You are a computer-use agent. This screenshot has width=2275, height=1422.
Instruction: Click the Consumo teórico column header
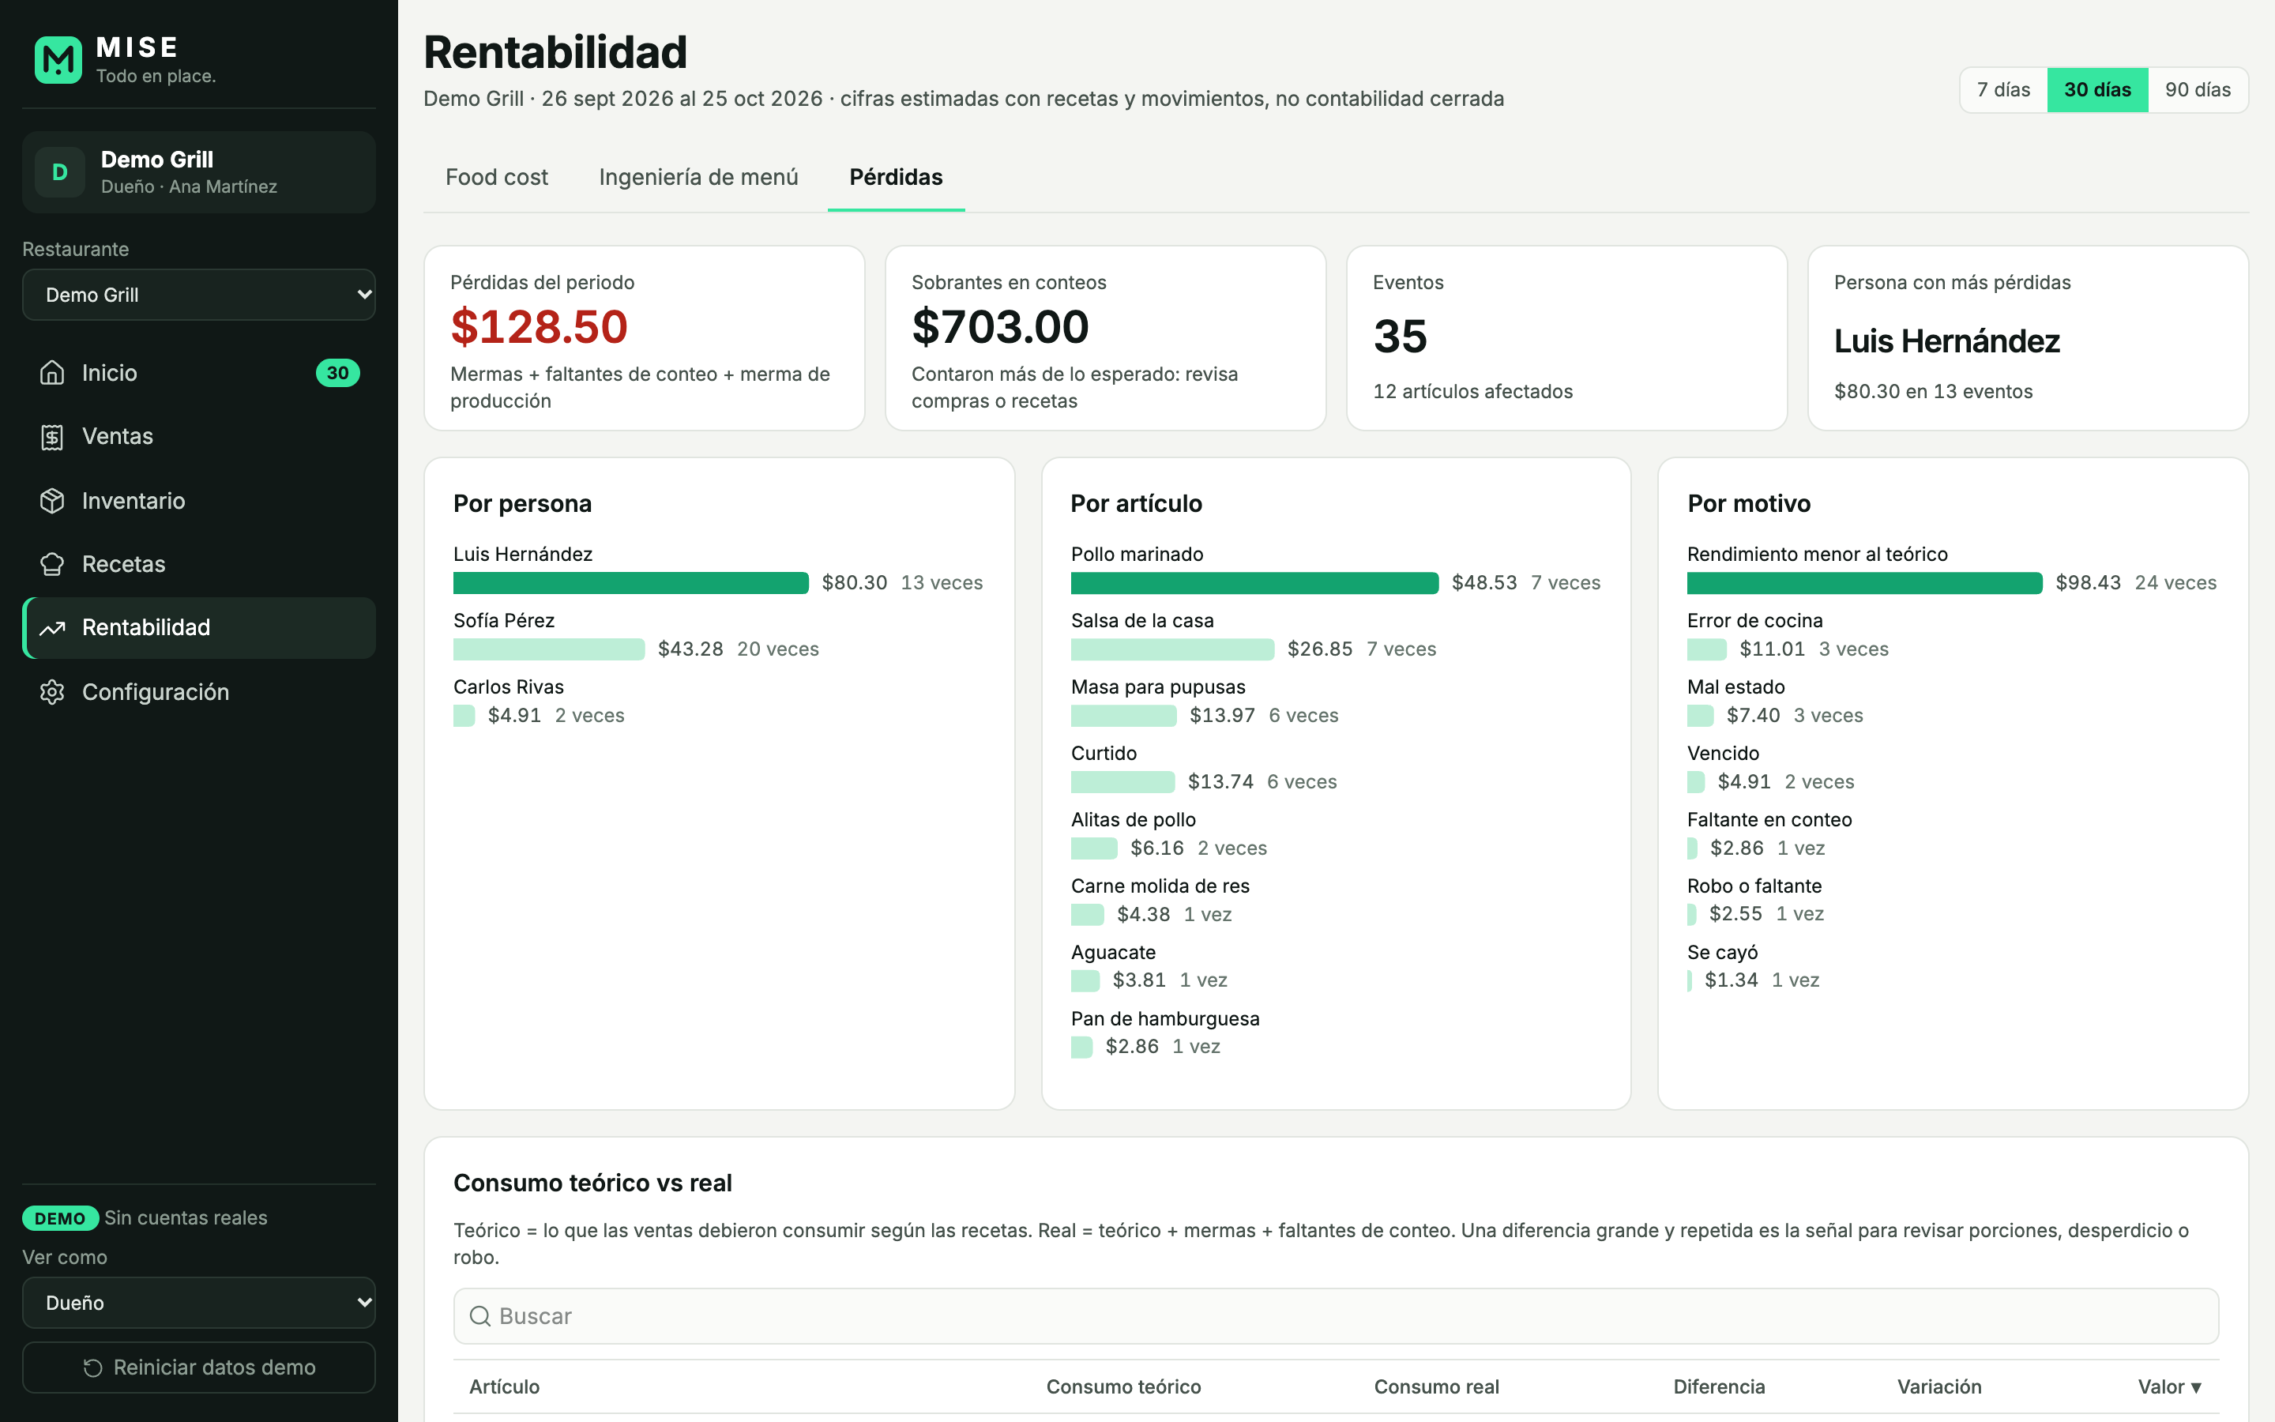[x=1123, y=1386]
